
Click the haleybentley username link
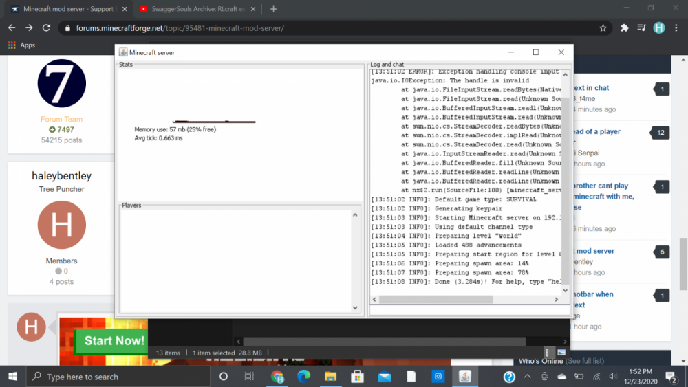[x=61, y=176]
